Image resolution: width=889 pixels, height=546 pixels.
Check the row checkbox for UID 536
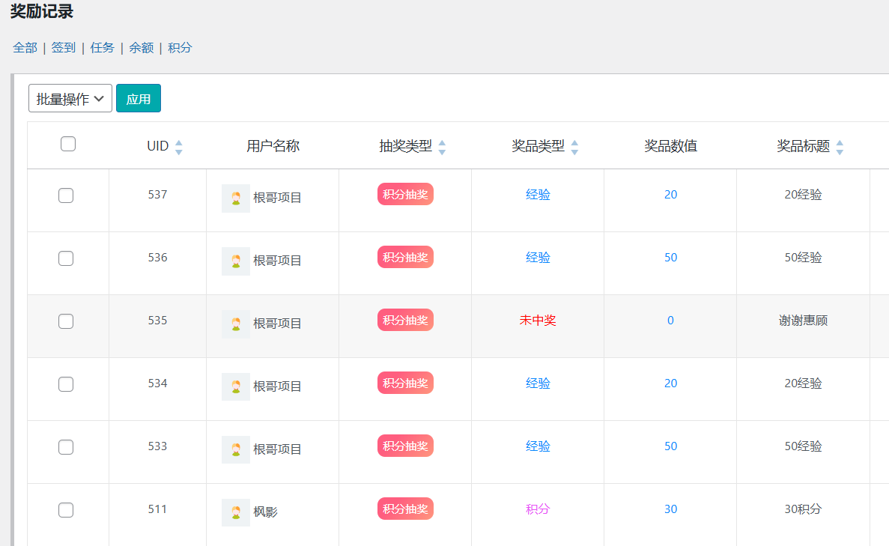point(66,258)
